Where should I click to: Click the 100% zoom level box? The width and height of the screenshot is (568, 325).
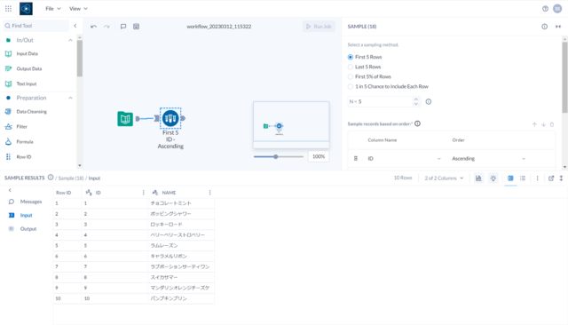319,156
